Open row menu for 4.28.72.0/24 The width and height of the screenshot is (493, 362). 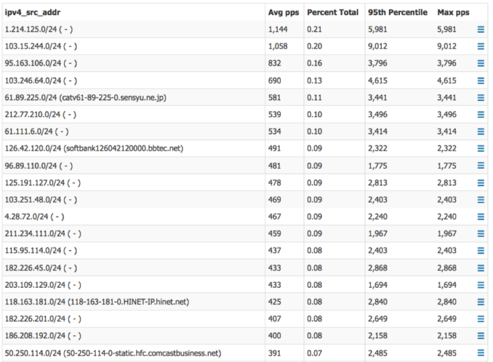pos(481,217)
